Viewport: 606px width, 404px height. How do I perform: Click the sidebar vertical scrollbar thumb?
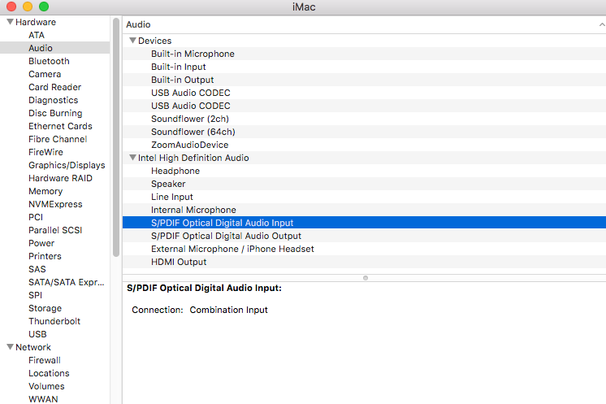pyautogui.click(x=116, y=137)
